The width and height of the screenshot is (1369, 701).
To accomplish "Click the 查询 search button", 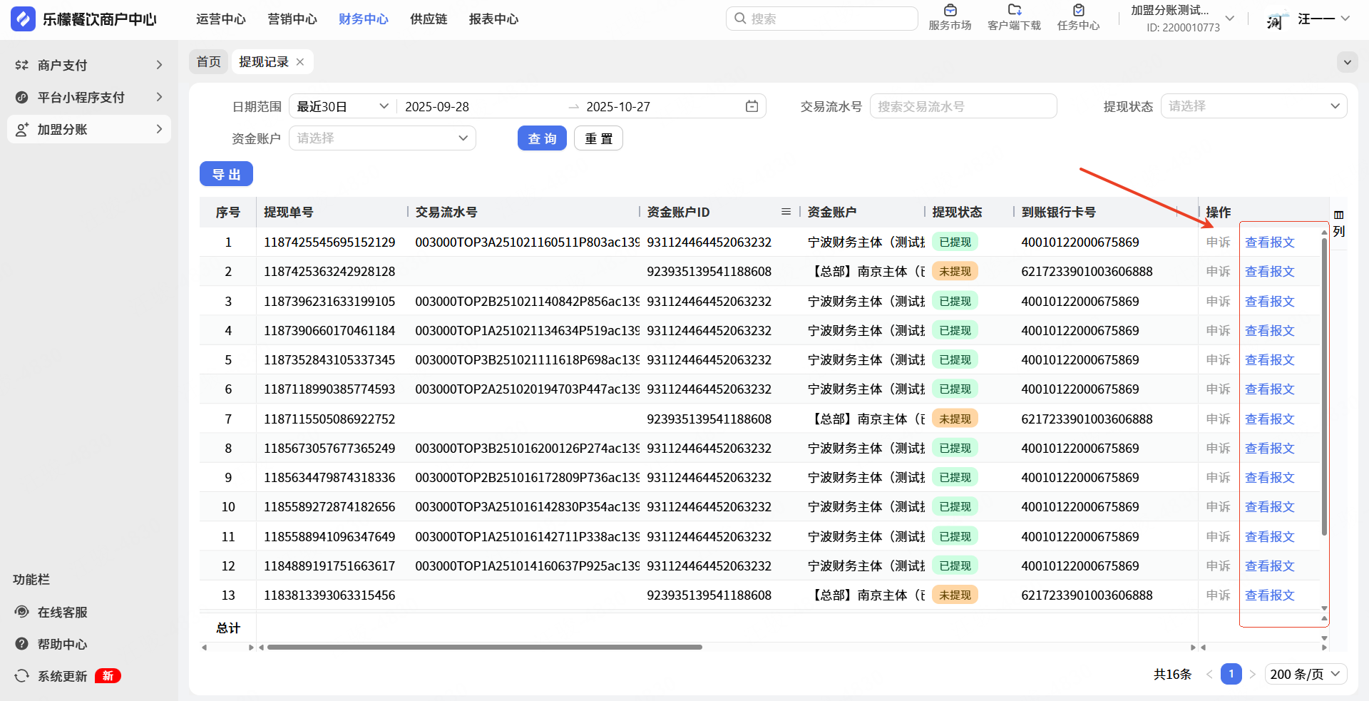I will click(x=541, y=138).
